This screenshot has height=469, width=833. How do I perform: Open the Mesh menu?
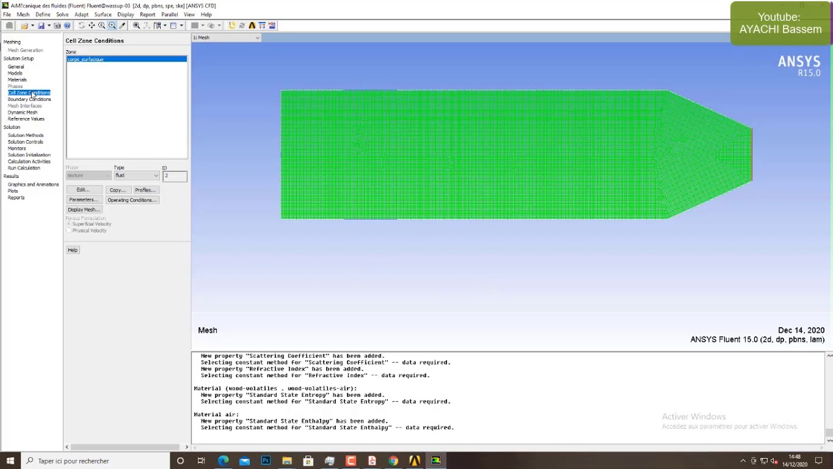tap(23, 14)
